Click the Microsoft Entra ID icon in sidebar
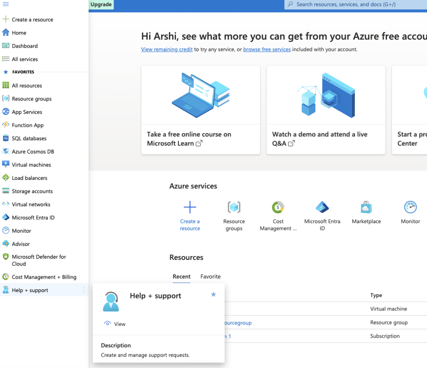Image resolution: width=427 pixels, height=368 pixels. click(x=6, y=217)
